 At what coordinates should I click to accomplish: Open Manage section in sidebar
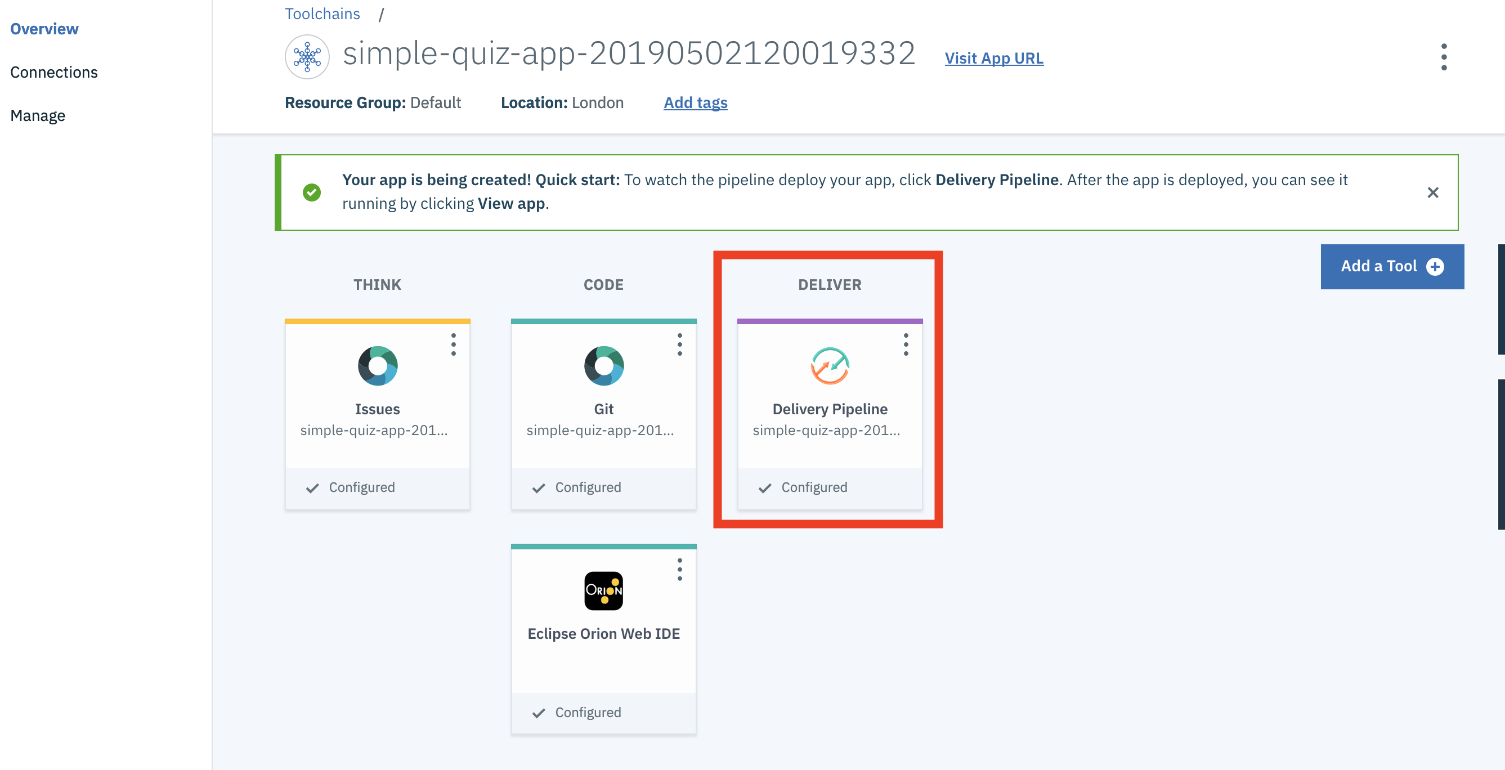point(38,116)
